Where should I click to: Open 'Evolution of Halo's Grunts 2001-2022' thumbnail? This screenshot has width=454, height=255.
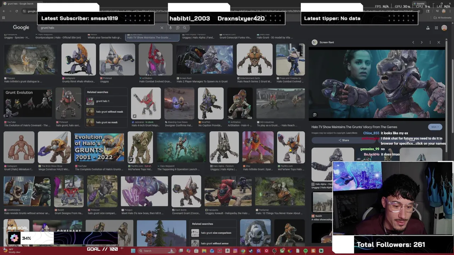pyautogui.click(x=99, y=147)
